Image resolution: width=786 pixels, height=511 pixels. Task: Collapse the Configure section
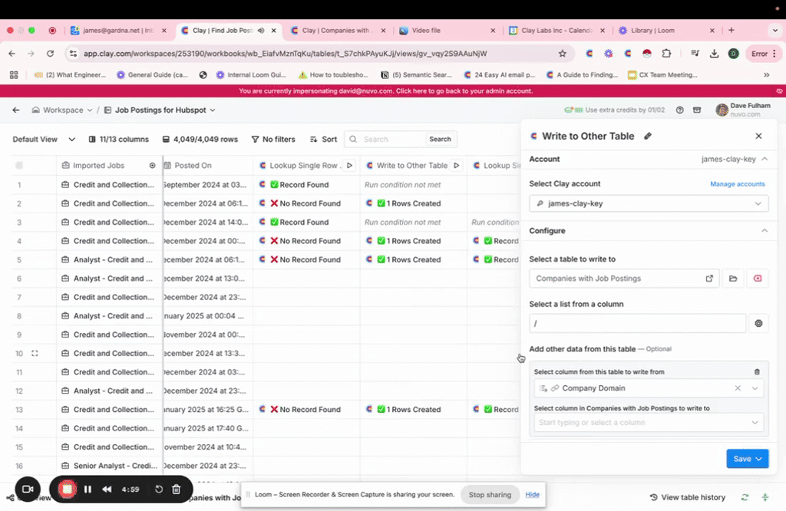[x=764, y=231]
